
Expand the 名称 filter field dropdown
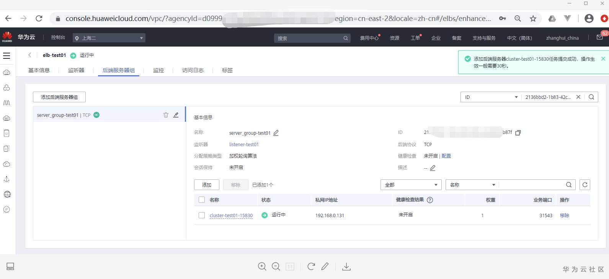472,185
